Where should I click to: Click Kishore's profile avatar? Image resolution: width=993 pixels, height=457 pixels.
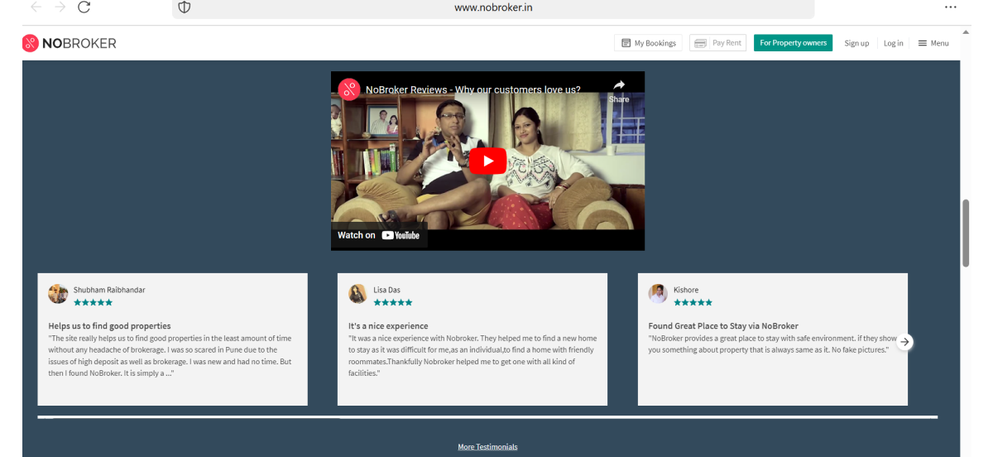coord(658,294)
